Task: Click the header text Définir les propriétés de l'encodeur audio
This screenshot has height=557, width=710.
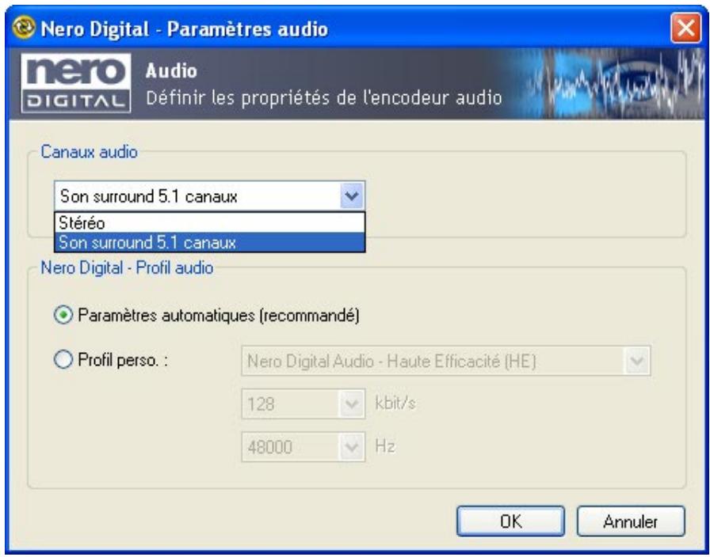Action: (324, 98)
